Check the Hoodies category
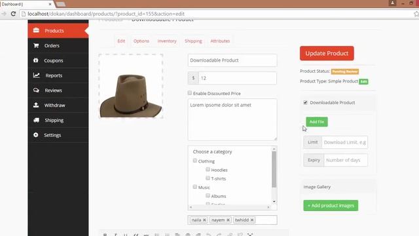419x236 pixels. [208, 169]
